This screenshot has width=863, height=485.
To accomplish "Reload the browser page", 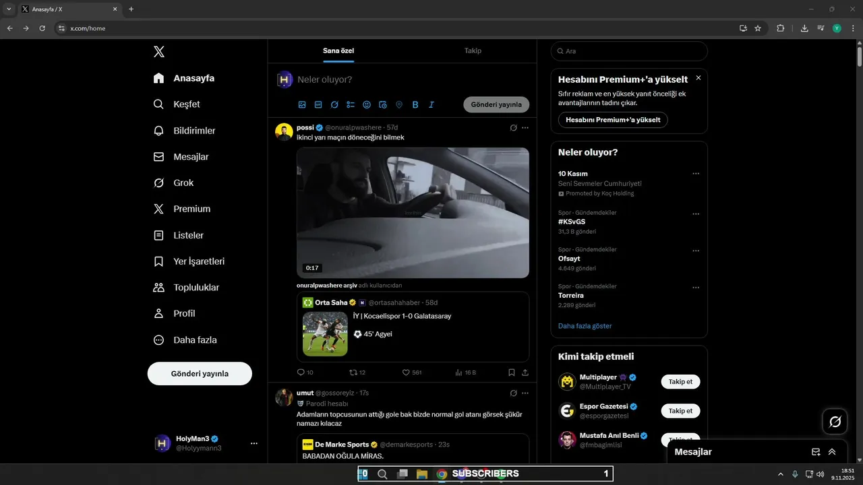I will pos(42,28).
